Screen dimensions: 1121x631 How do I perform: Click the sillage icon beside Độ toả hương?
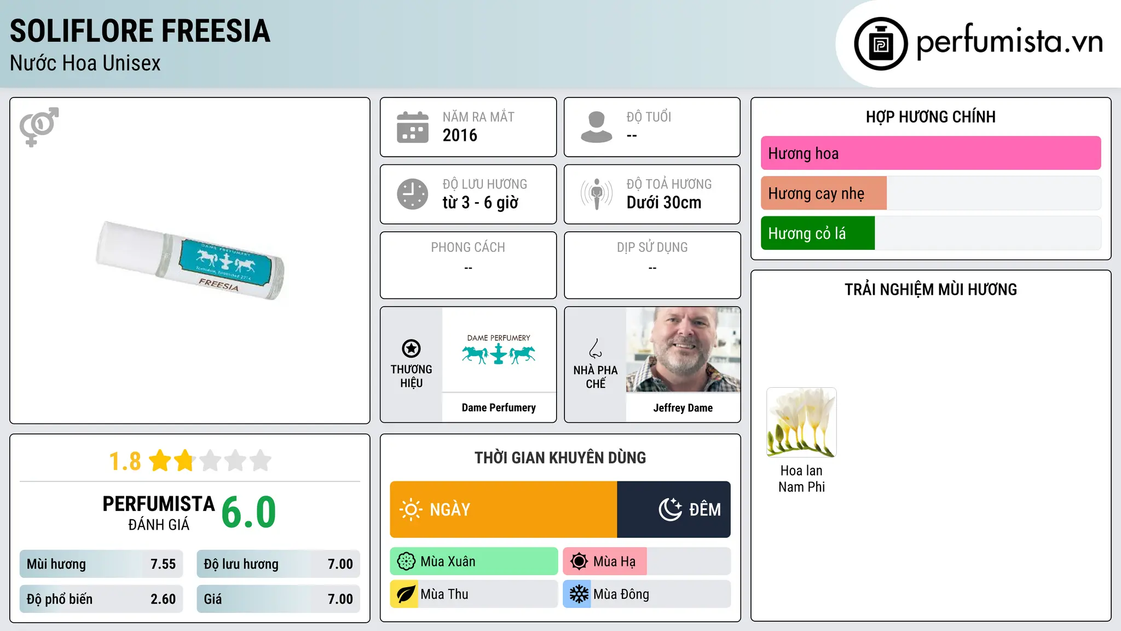pos(597,194)
